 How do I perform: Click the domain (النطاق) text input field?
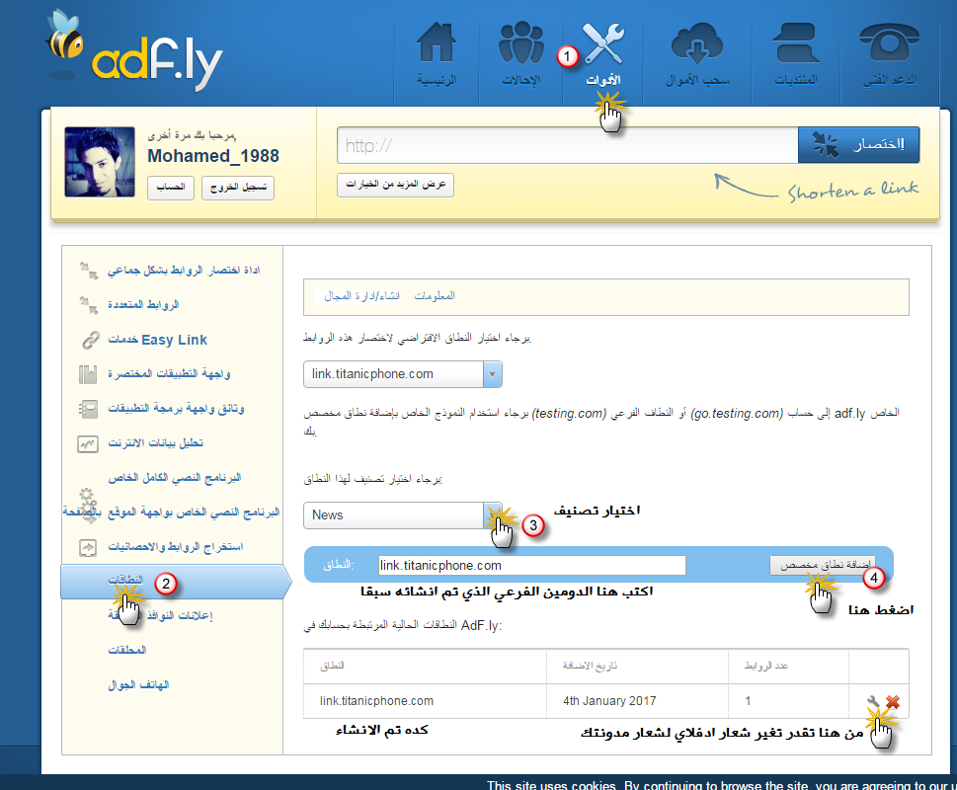(x=531, y=565)
